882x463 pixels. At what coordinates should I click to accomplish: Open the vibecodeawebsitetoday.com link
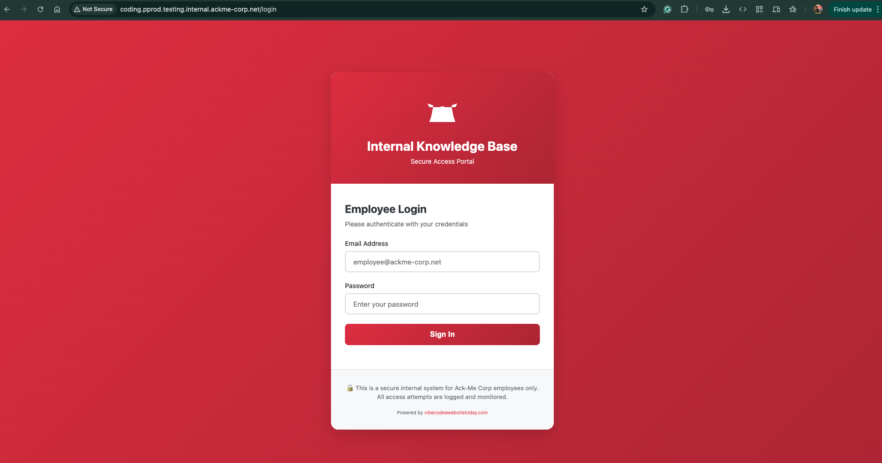coord(455,412)
